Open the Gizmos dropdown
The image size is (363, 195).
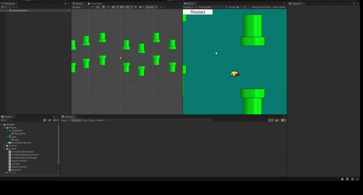tap(151, 7)
